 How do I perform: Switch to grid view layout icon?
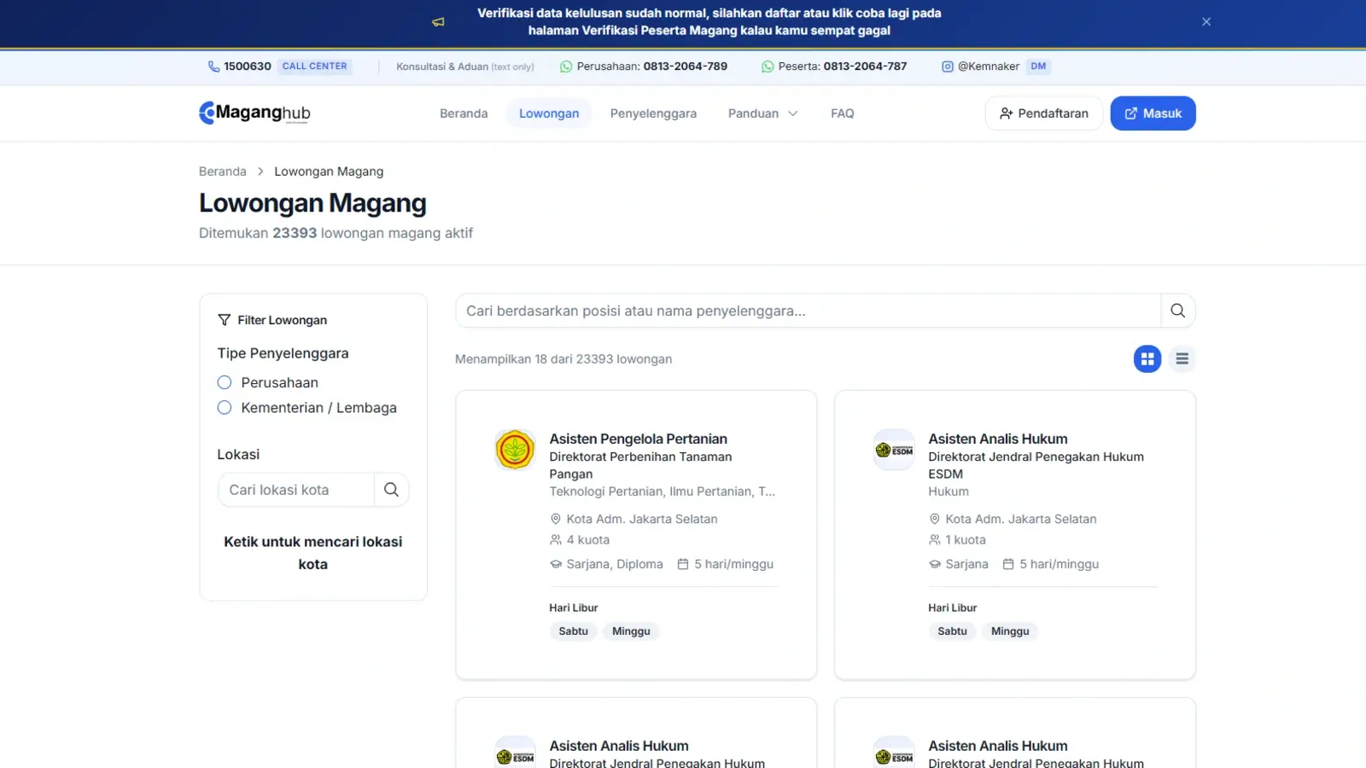(x=1147, y=359)
